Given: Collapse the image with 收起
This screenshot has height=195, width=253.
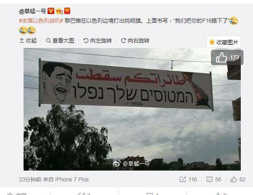Looking at the screenshot, I should click(x=28, y=40).
